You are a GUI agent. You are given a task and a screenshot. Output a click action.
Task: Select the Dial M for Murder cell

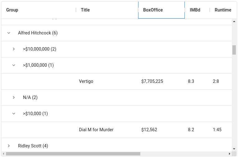pyautogui.click(x=96, y=130)
